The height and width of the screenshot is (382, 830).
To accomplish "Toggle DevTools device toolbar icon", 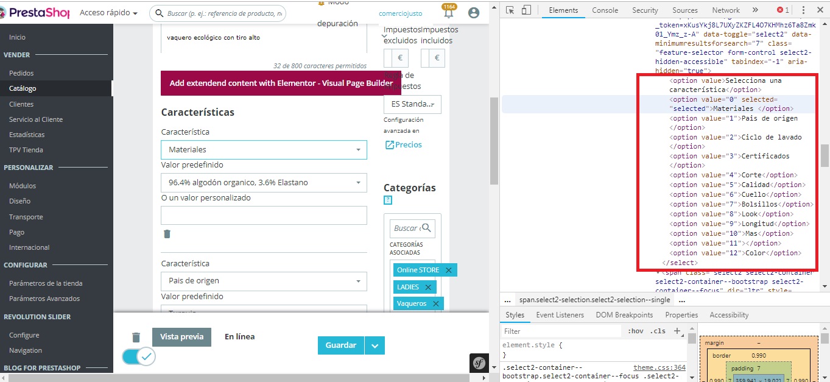I will [527, 10].
